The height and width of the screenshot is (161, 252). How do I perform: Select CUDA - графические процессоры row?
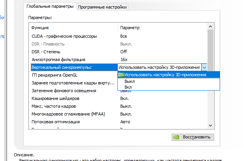[x=119, y=37]
